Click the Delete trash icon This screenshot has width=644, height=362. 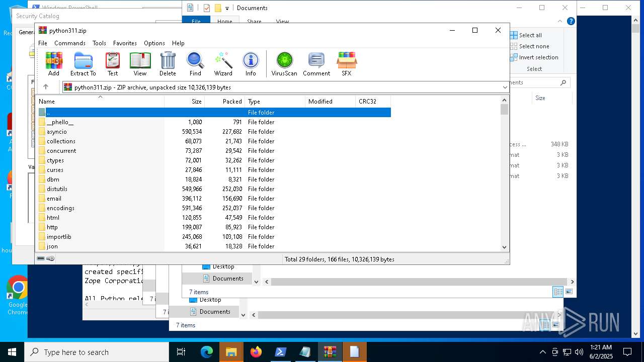pyautogui.click(x=168, y=64)
